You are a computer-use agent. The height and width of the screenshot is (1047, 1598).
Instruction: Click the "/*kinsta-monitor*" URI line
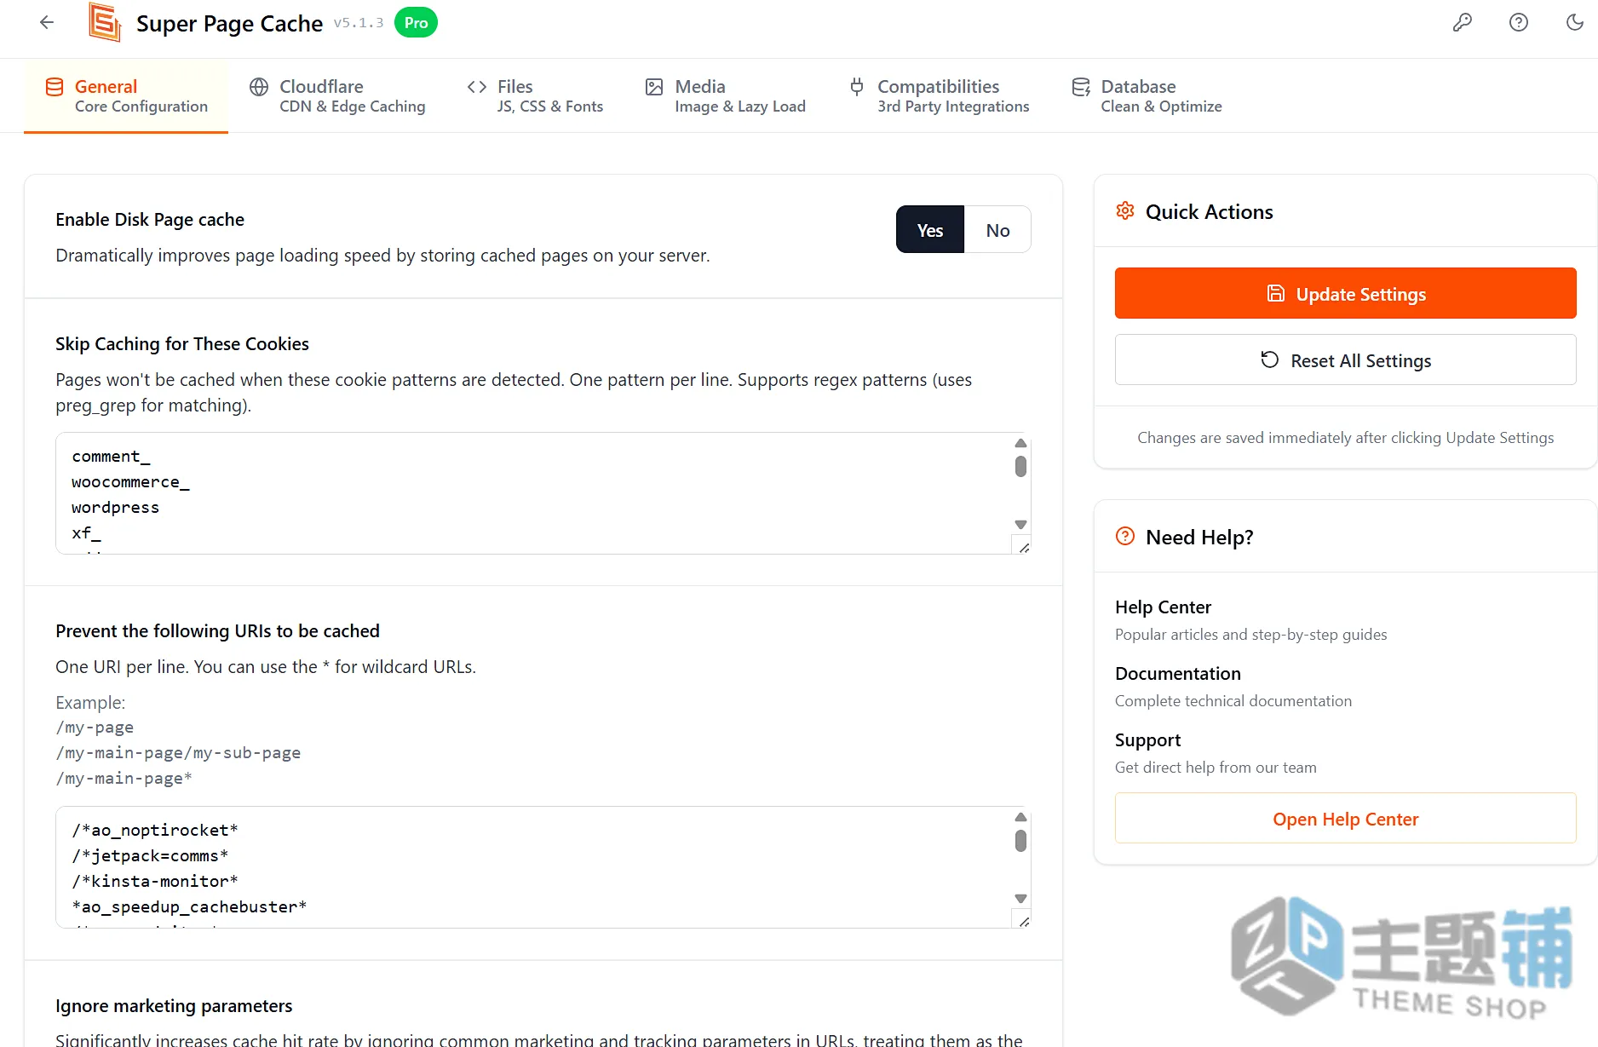click(x=155, y=882)
